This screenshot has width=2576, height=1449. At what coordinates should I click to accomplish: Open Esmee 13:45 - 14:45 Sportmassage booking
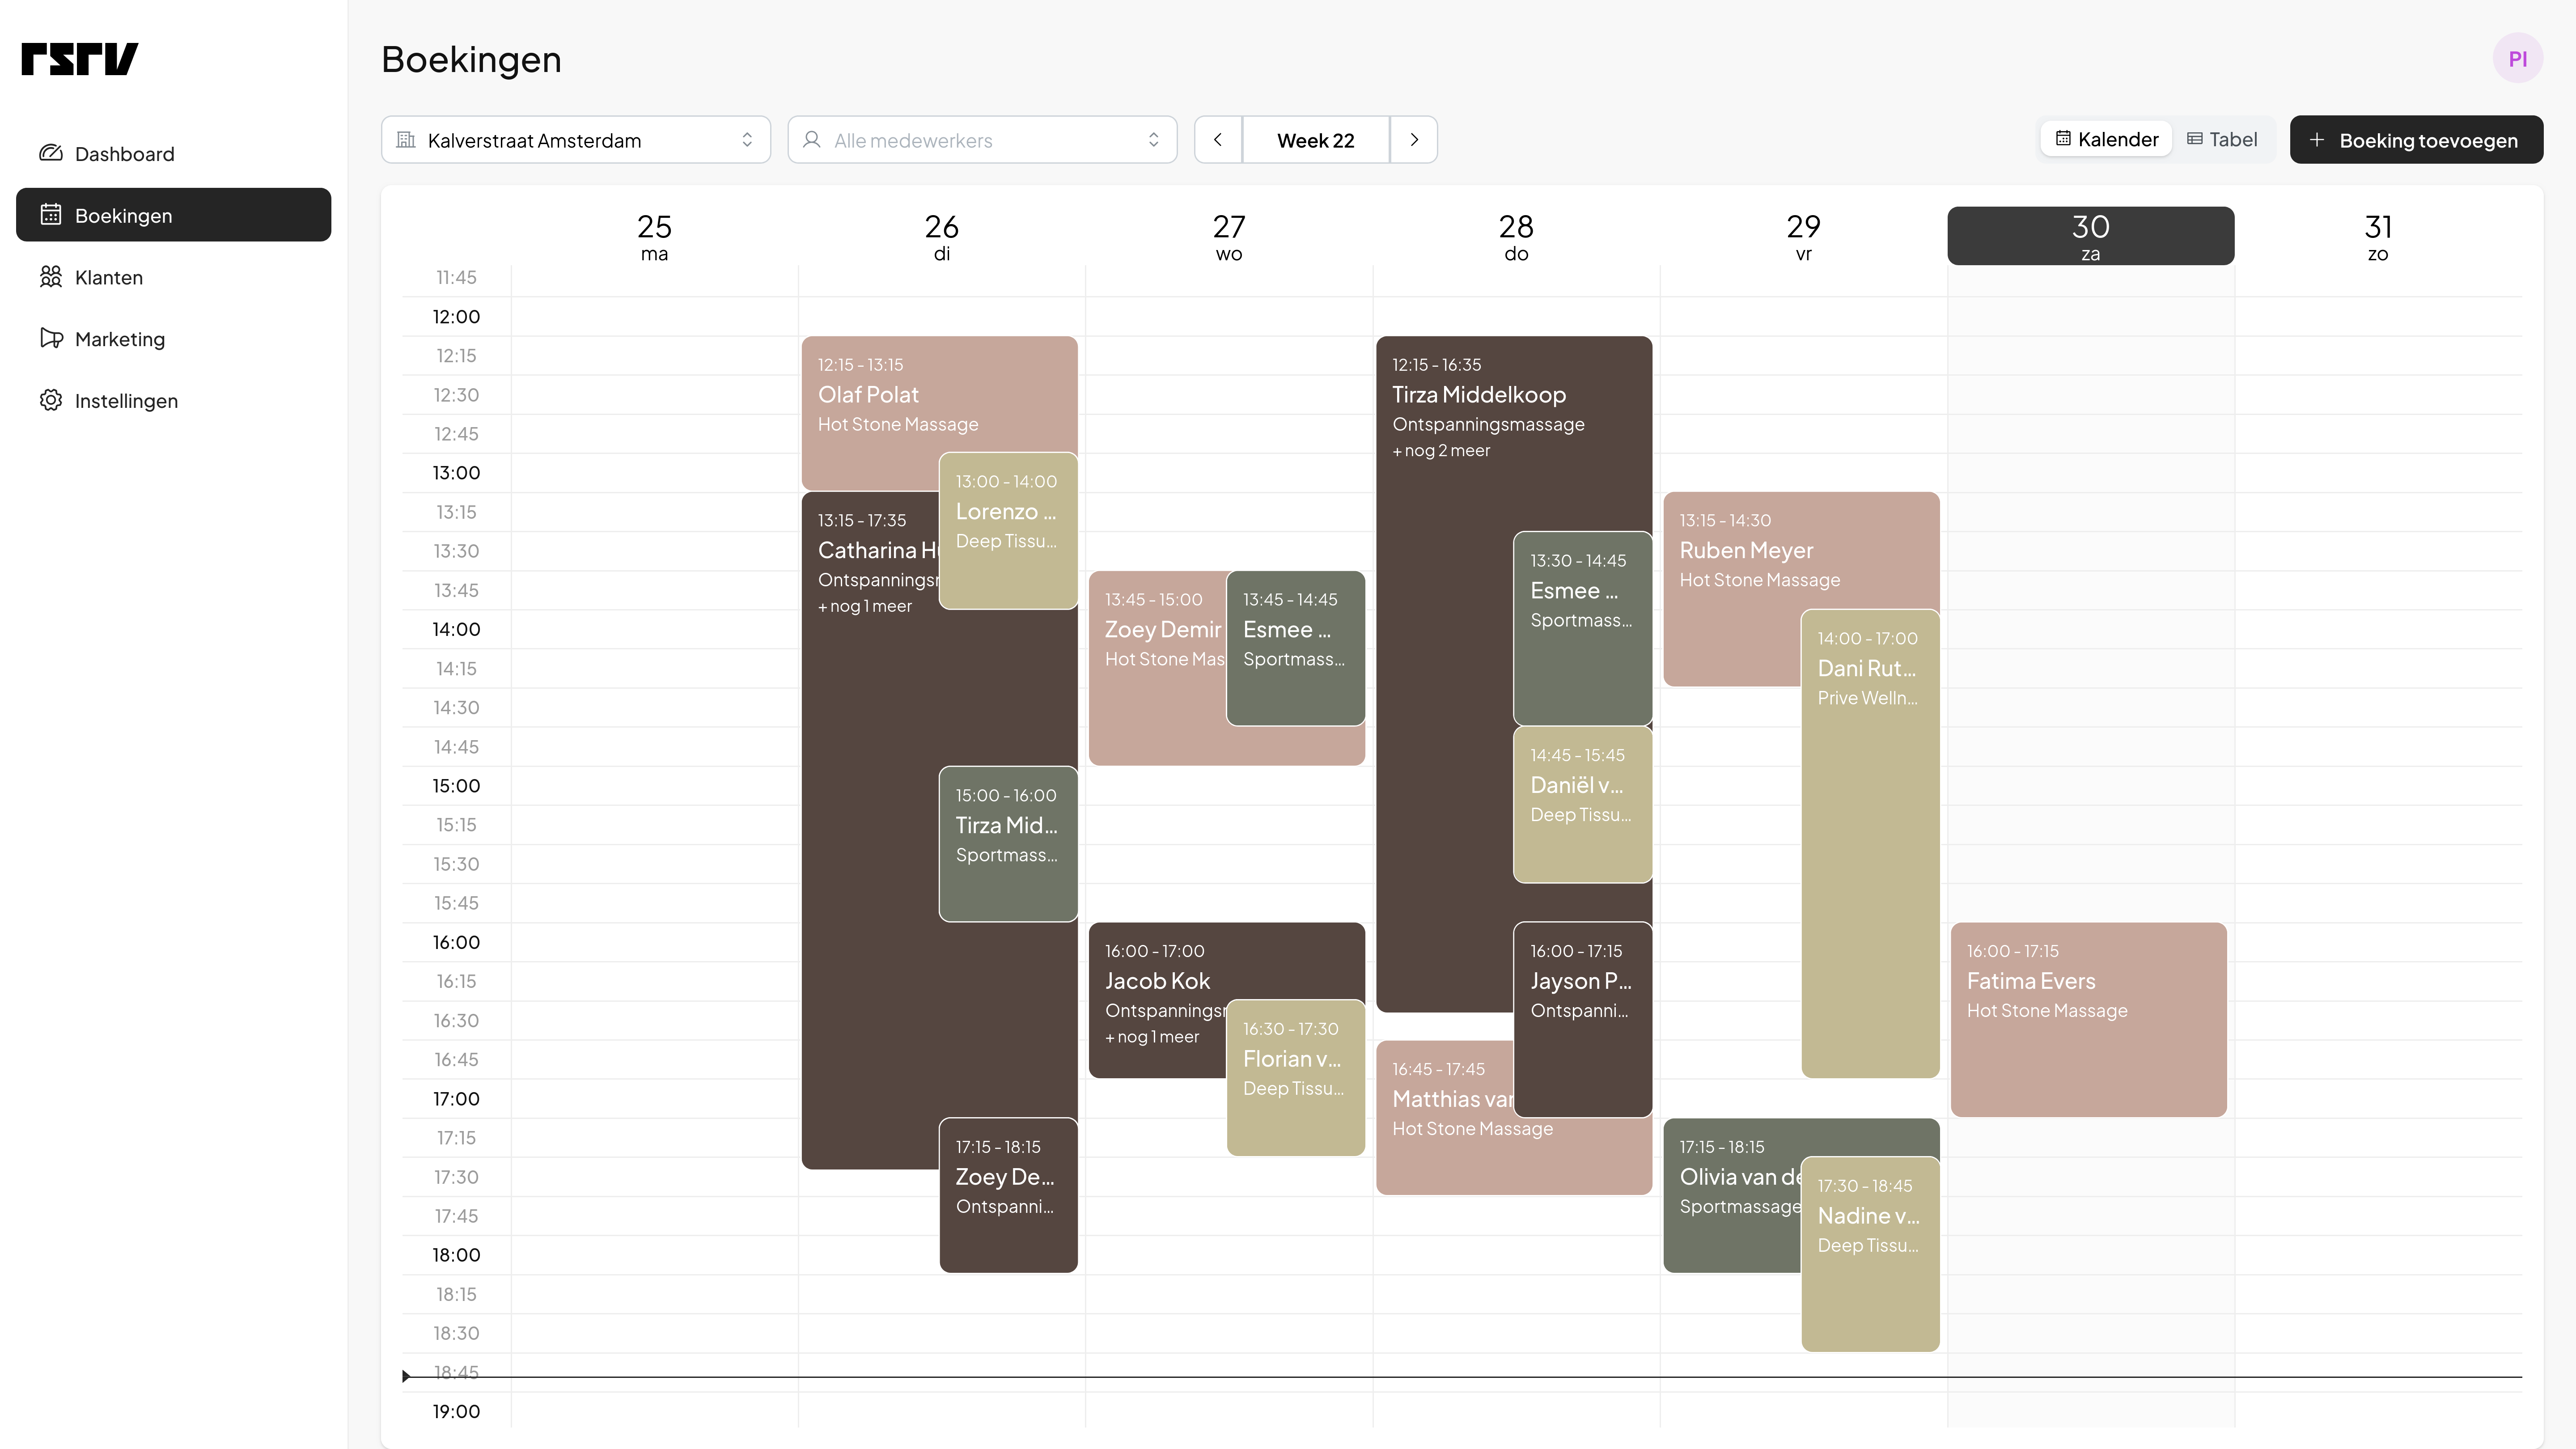click(1296, 648)
